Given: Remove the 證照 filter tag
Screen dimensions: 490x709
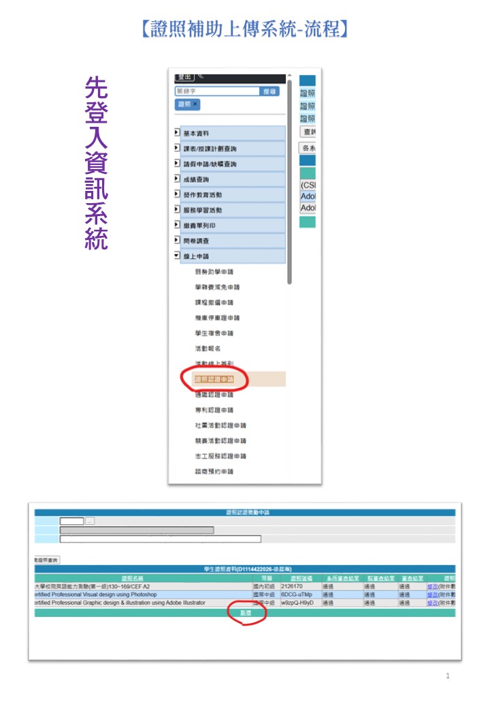Looking at the screenshot, I should point(195,104).
